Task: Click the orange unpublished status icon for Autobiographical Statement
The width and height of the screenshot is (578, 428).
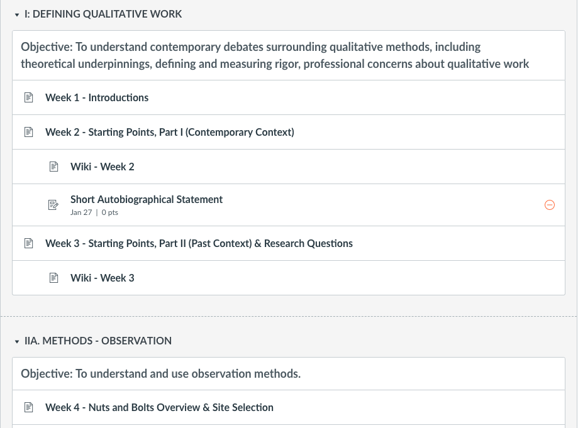Action: (549, 205)
